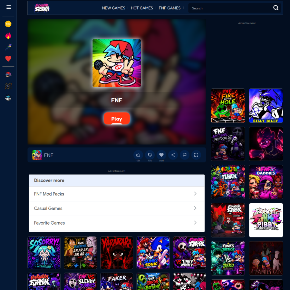Expand chevron beside FNF Mod Packs

(195, 194)
